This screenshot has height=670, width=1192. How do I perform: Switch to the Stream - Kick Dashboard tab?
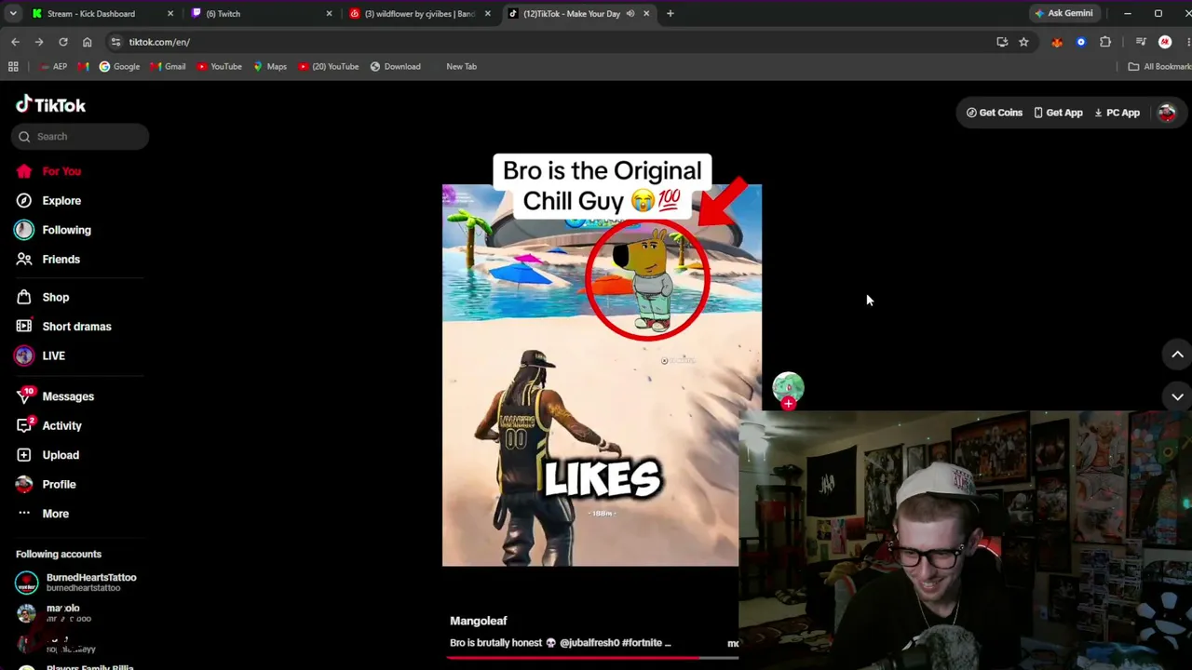click(x=91, y=14)
